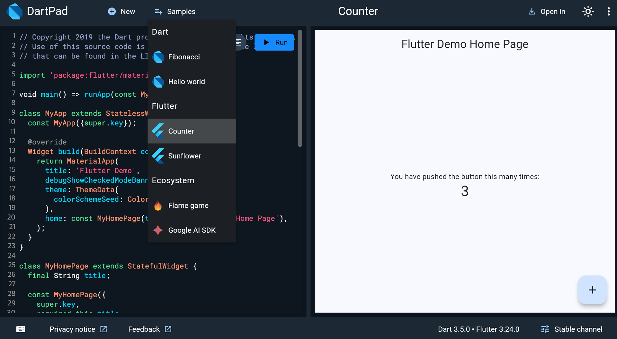Click the Counter title text
The height and width of the screenshot is (339, 617).
(358, 11)
